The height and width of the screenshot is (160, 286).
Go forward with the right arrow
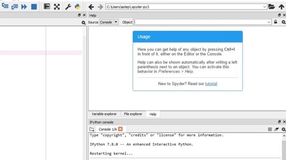[x=100, y=7]
